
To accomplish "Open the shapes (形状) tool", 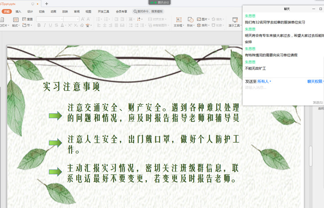I will pyautogui.click(x=190, y=22).
